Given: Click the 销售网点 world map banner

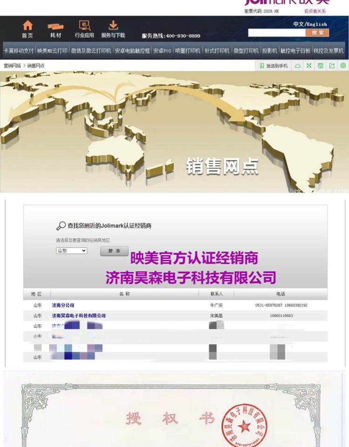Looking at the screenshot, I should click(174, 132).
